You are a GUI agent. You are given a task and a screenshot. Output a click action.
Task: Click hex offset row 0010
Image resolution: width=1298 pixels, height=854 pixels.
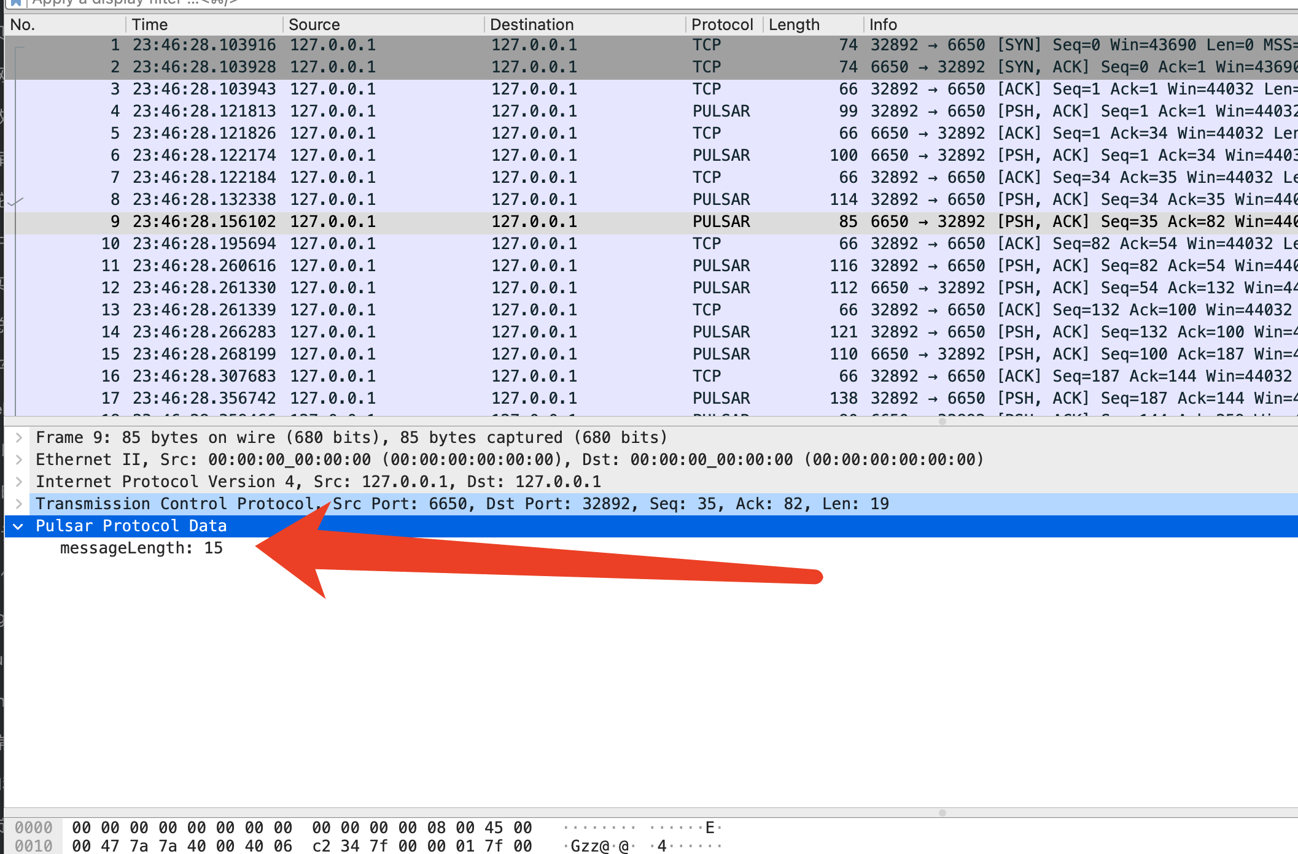(x=33, y=847)
